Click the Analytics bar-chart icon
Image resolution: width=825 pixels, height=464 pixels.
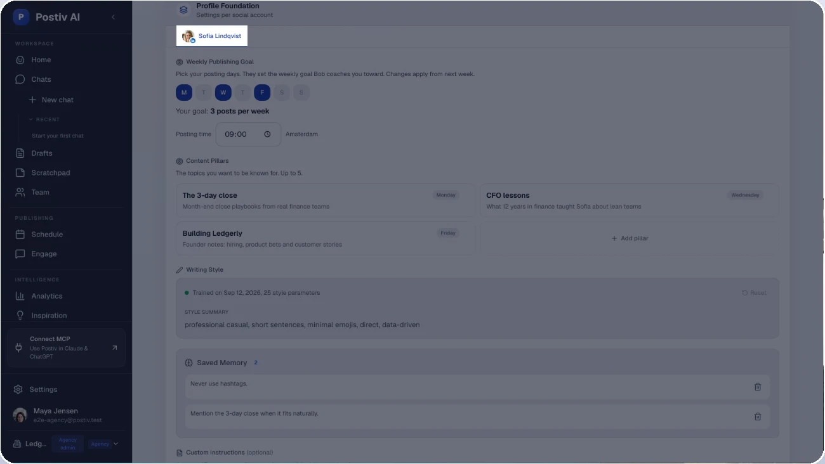(20, 296)
